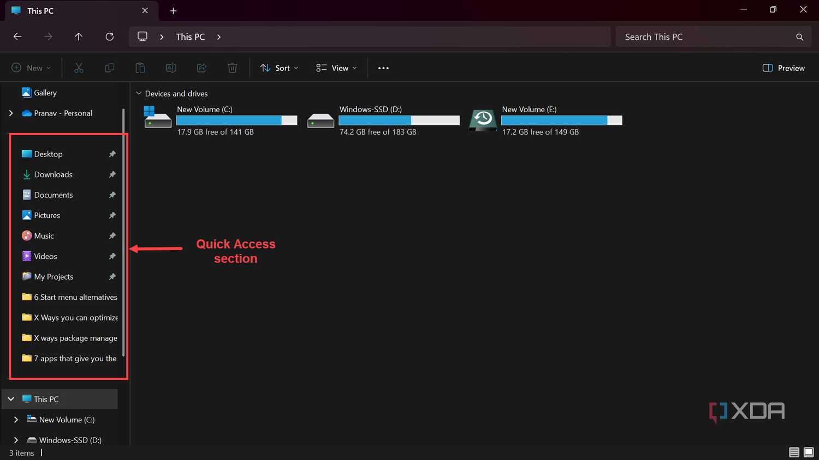Image resolution: width=819 pixels, height=460 pixels.
Task: Add a new tab
Action: pos(173,11)
